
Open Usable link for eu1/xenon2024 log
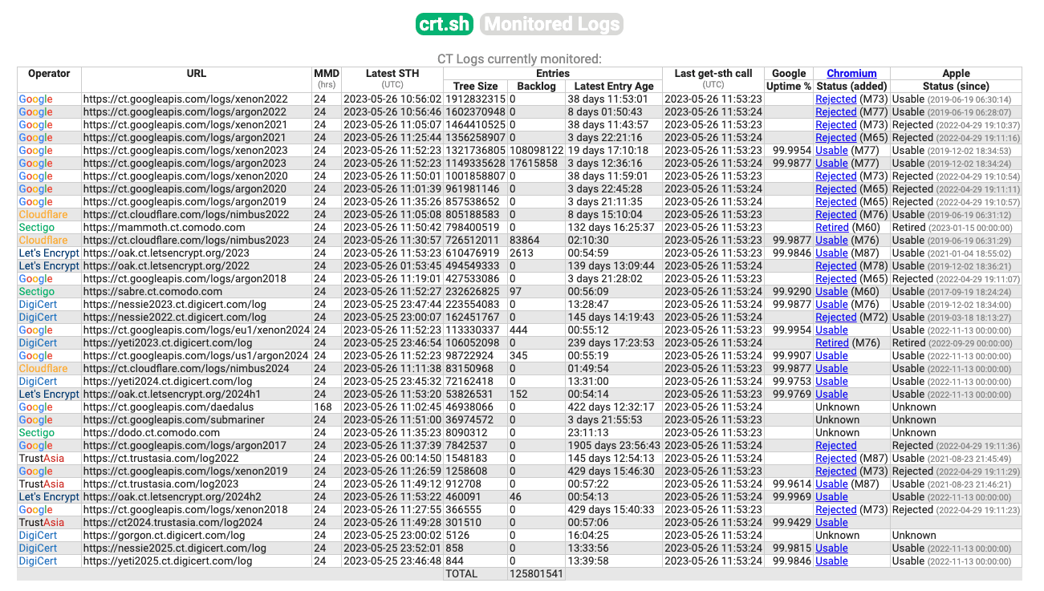(x=831, y=330)
